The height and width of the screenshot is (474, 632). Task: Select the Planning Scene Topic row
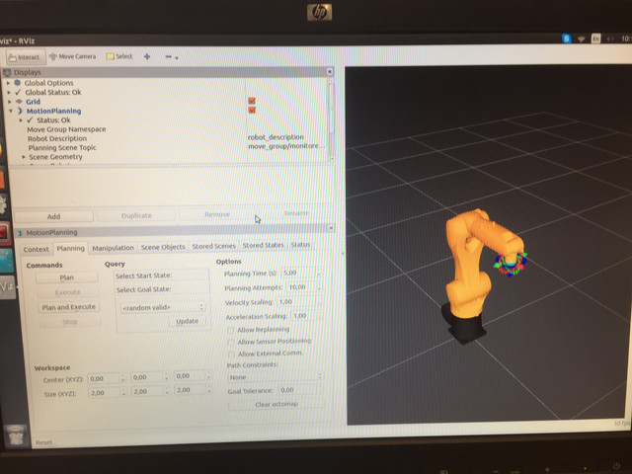62,147
